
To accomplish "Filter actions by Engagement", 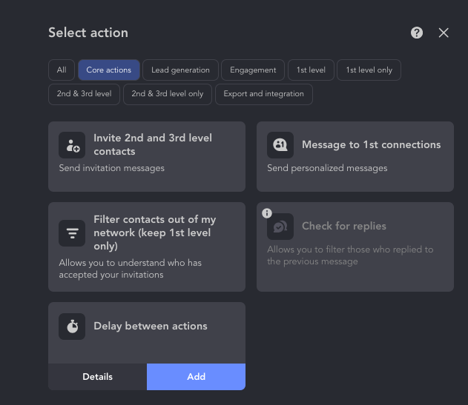I will [x=253, y=70].
